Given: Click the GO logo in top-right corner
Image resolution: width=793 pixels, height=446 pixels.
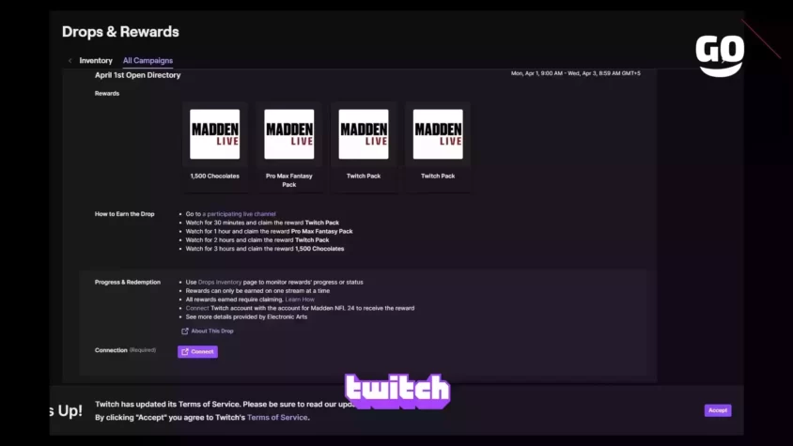Looking at the screenshot, I should tap(720, 54).
